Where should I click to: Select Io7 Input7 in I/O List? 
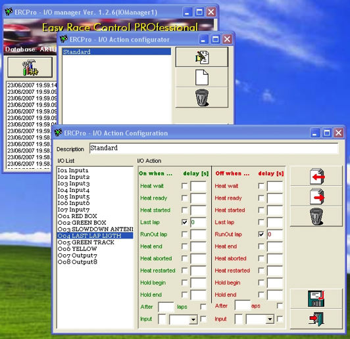95,210
